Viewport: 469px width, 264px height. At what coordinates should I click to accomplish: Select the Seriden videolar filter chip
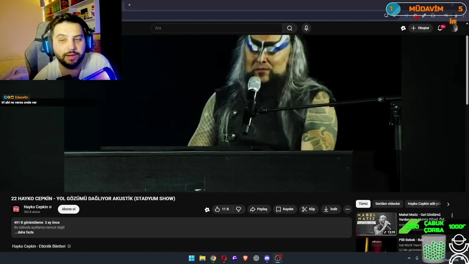[388, 204]
